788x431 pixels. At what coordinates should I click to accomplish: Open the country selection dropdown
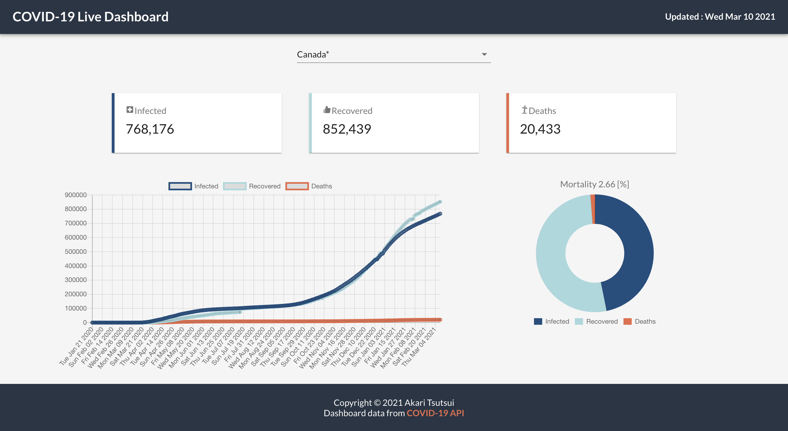394,54
